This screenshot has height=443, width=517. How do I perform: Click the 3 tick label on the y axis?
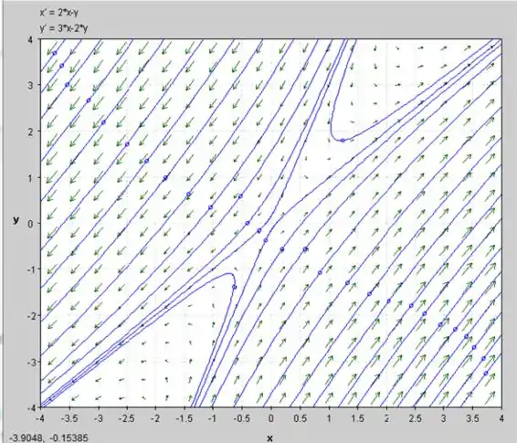coord(31,85)
